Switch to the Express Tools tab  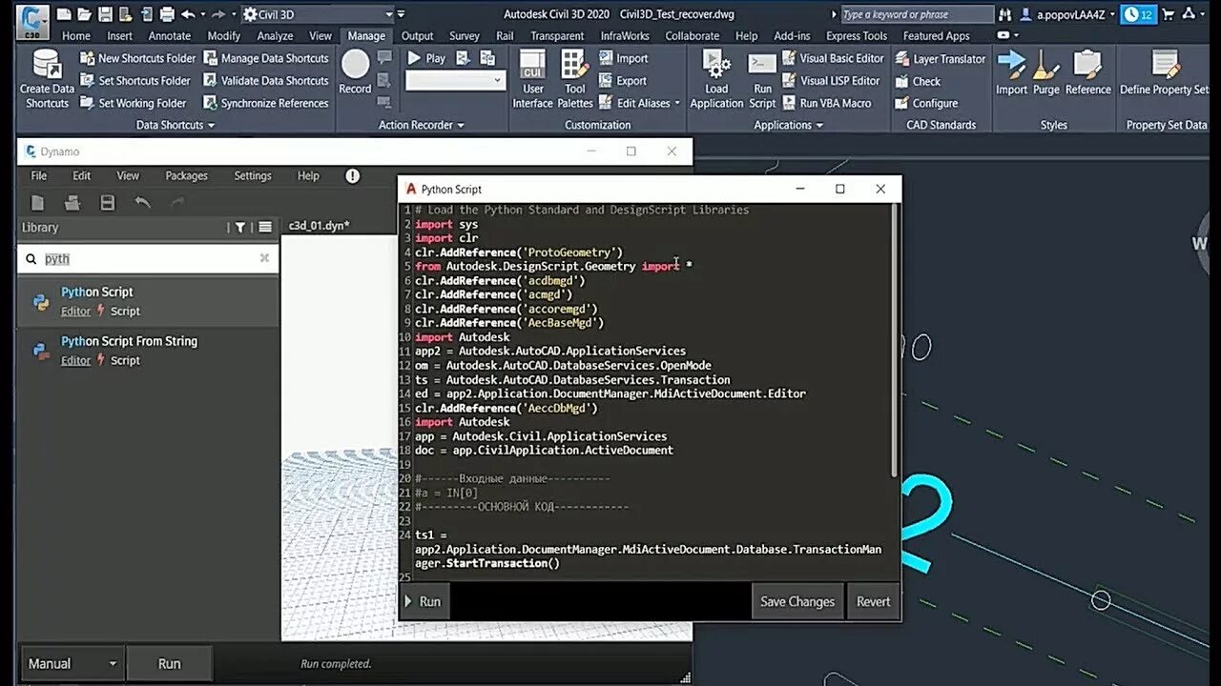(857, 36)
